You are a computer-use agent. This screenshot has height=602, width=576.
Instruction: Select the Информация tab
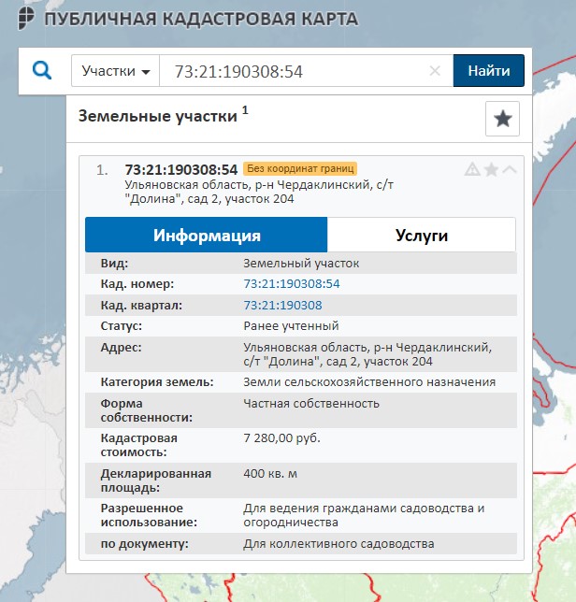point(207,235)
